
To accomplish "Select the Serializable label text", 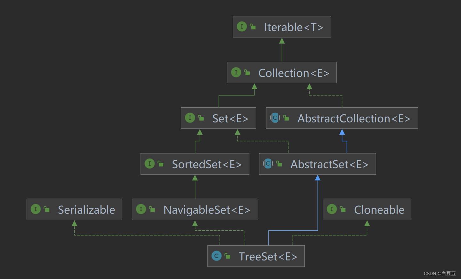I will coord(86,210).
